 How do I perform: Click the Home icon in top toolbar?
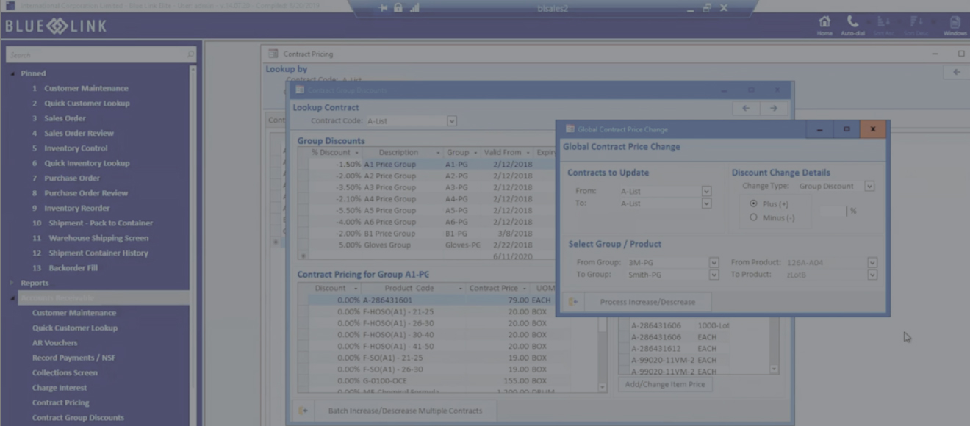(824, 23)
